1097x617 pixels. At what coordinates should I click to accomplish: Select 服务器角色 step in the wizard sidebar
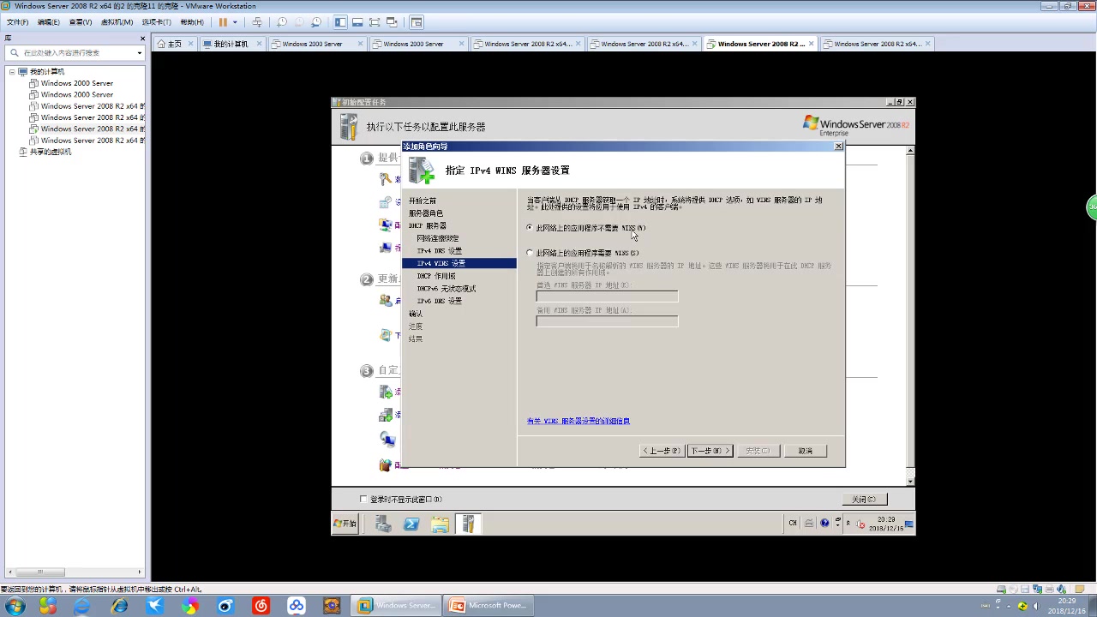point(426,213)
